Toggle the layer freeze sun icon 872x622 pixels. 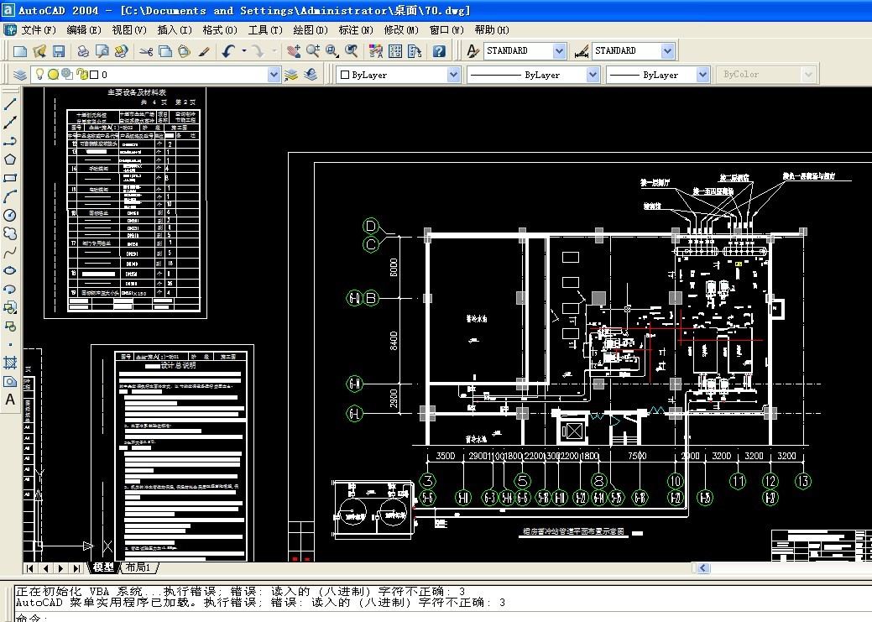[53, 74]
